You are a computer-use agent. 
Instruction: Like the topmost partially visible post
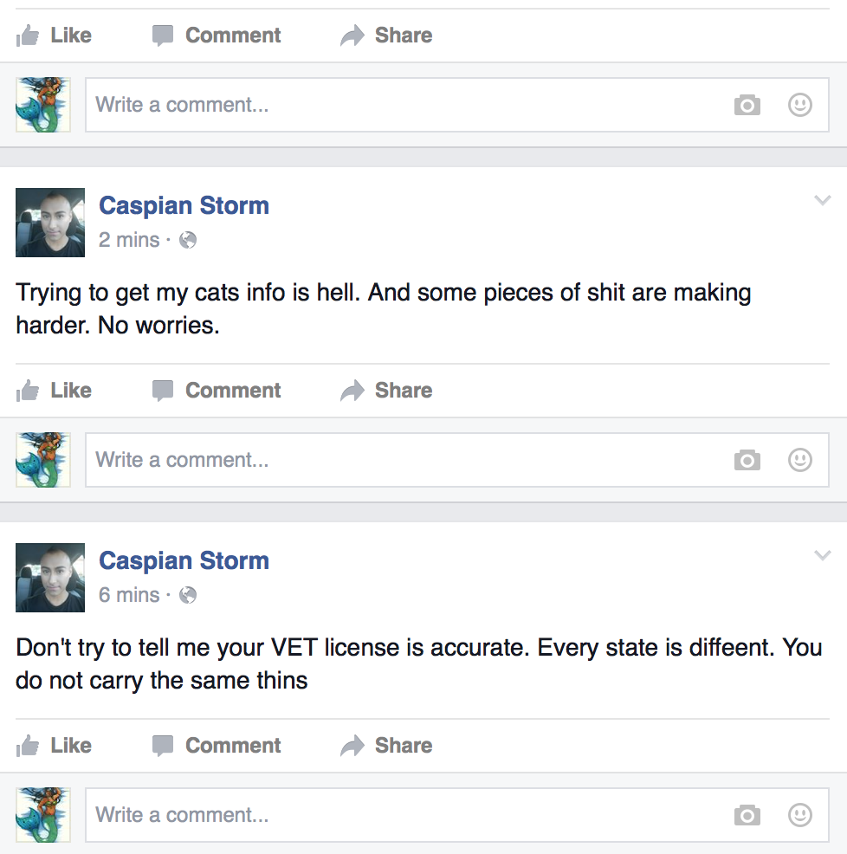(55, 36)
